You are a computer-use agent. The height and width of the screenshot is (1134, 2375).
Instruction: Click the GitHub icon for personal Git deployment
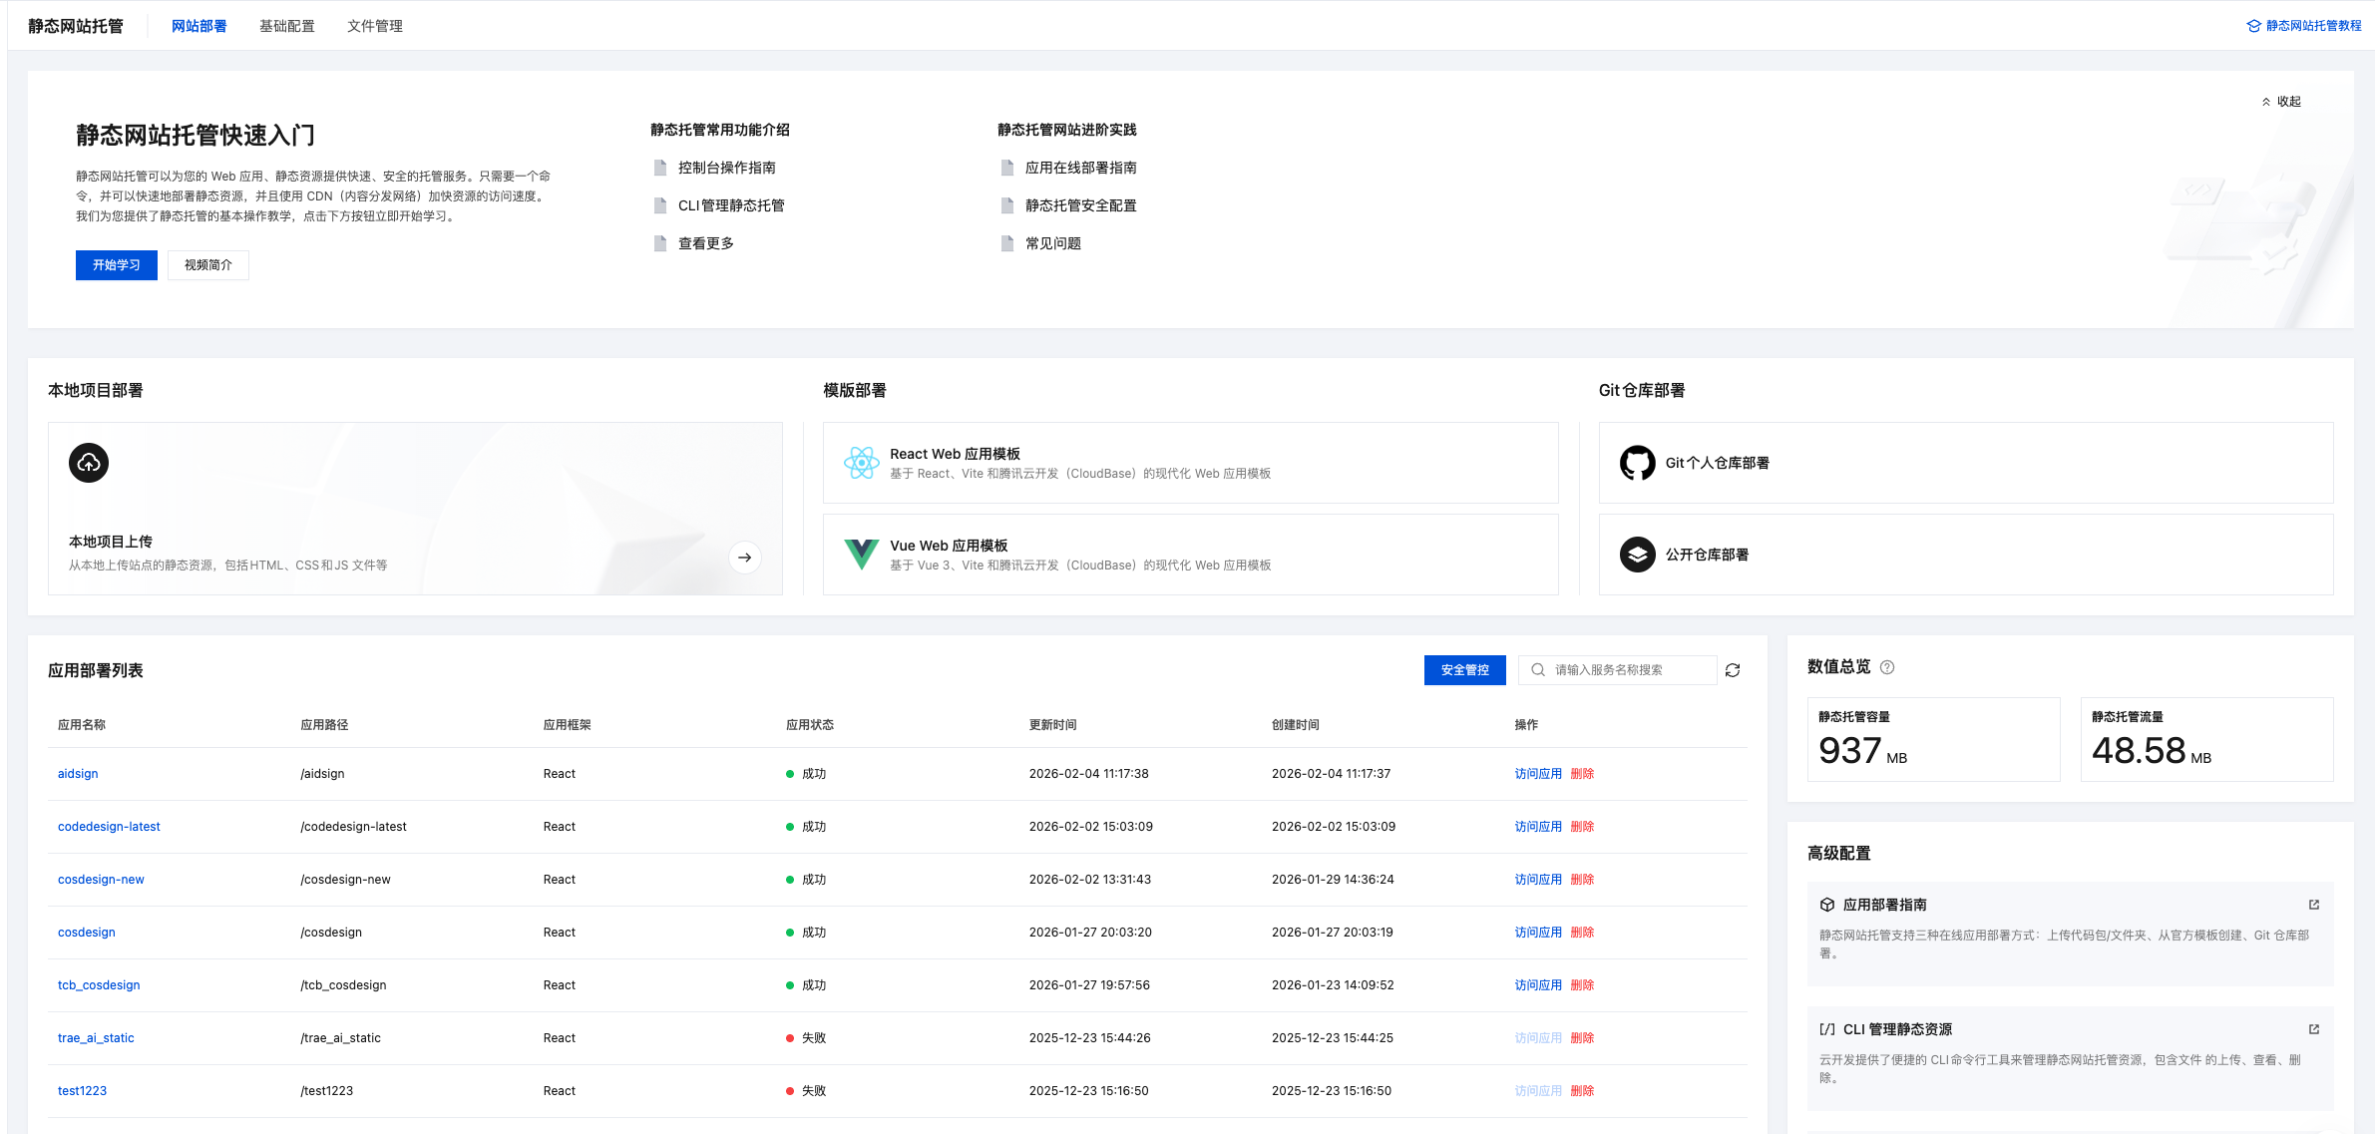(1637, 463)
